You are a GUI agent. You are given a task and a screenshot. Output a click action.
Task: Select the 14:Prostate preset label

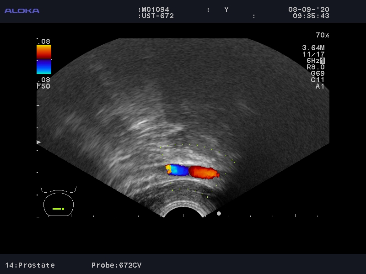(x=30, y=265)
